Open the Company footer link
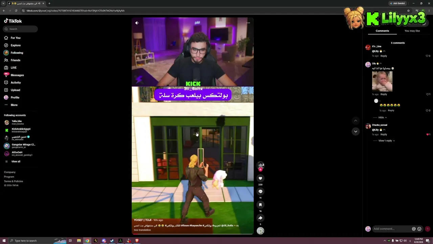The width and height of the screenshot is (433, 244). tap(10, 172)
